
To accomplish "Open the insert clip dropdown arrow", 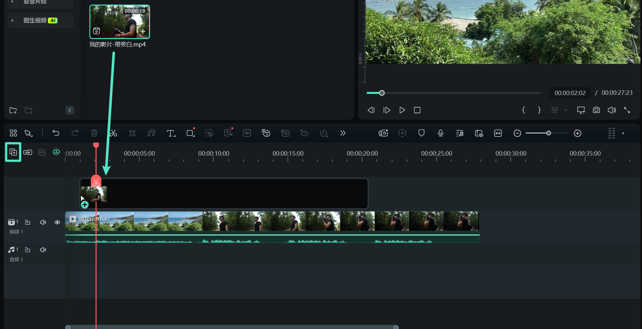I will [566, 110].
